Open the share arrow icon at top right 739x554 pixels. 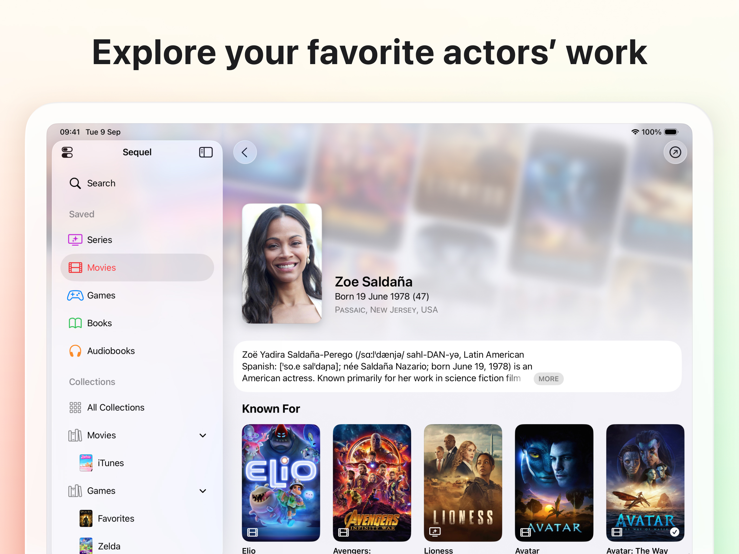tap(675, 152)
